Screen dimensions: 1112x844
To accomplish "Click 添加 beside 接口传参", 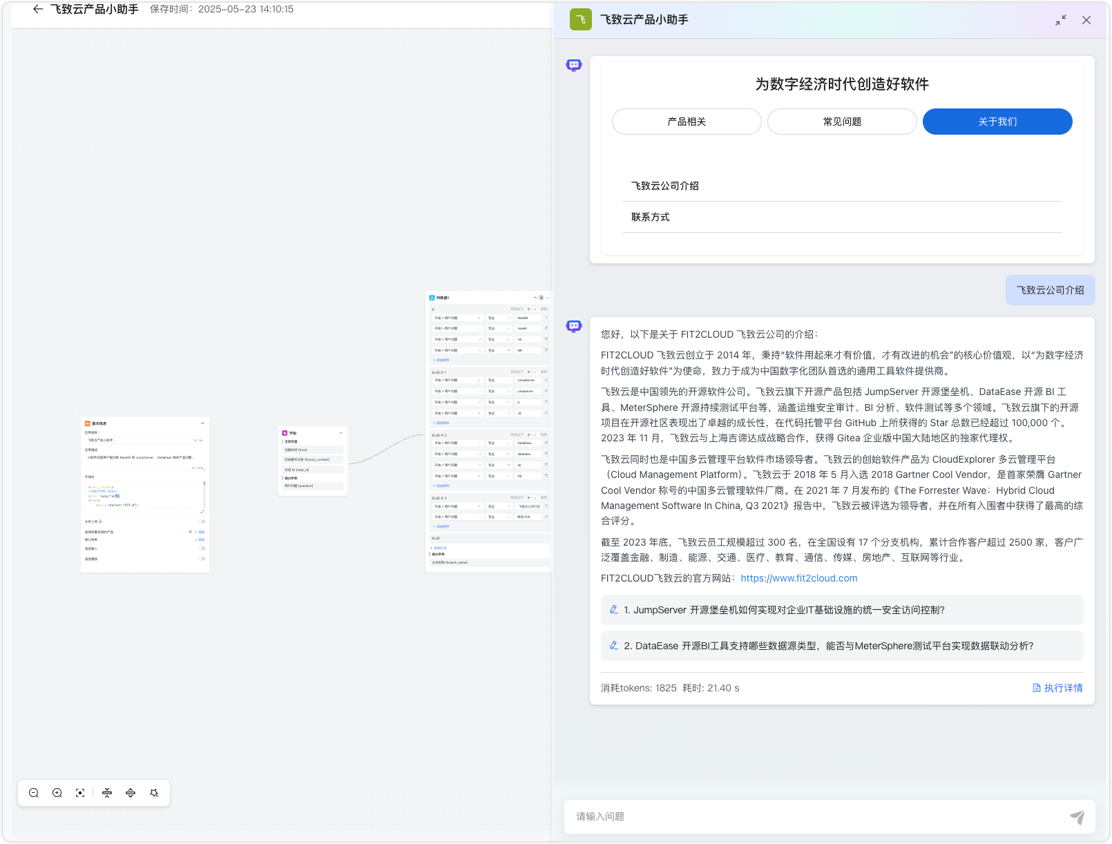I will tap(200, 539).
